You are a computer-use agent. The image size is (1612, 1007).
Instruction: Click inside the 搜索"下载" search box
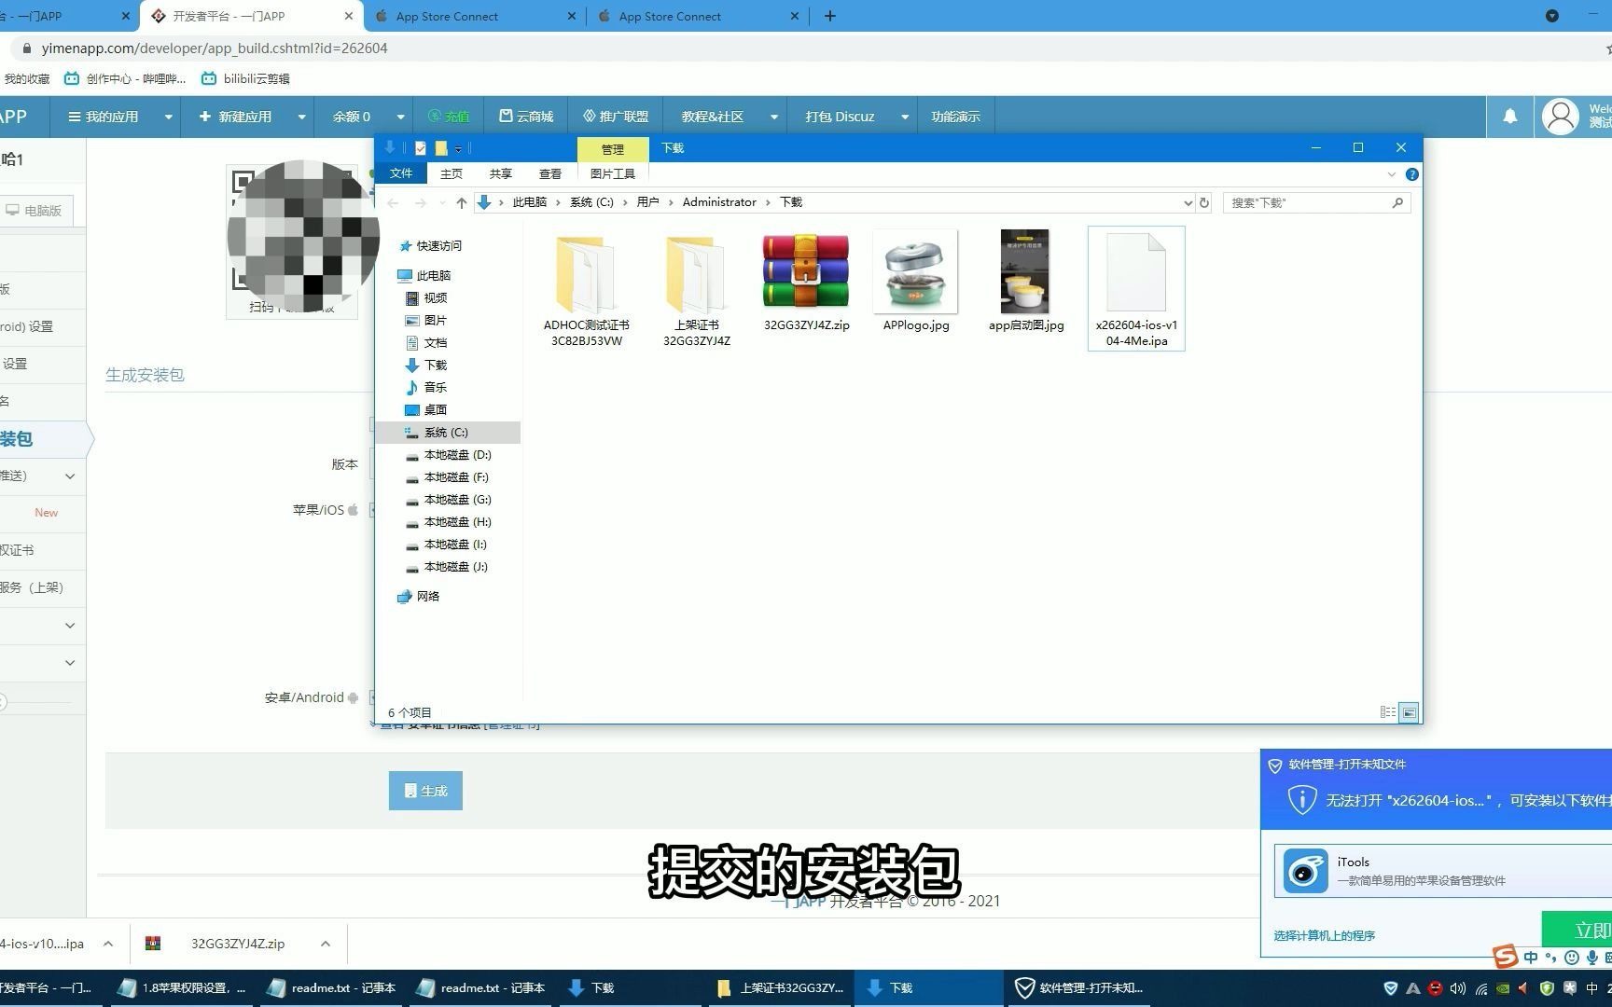pos(1306,202)
